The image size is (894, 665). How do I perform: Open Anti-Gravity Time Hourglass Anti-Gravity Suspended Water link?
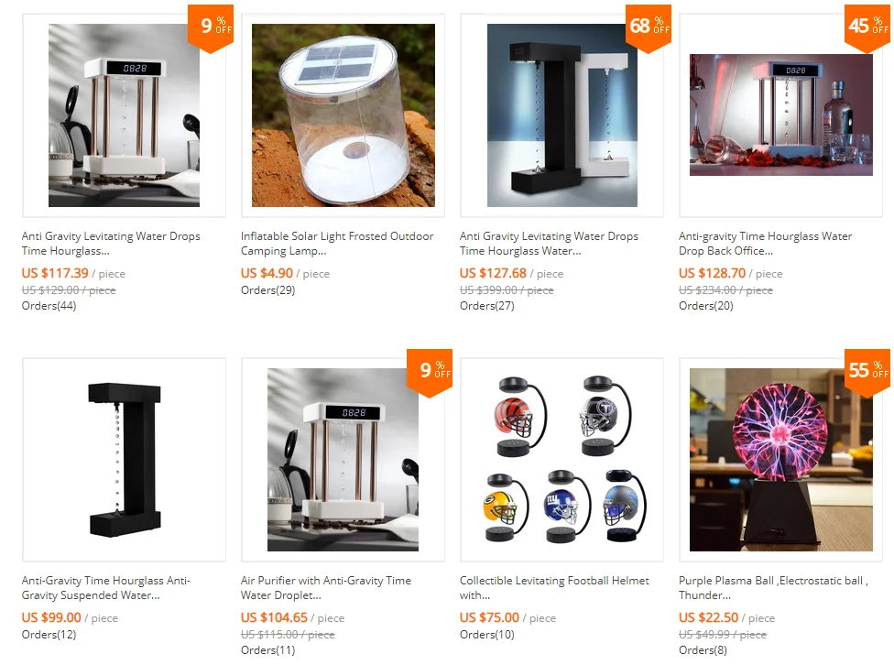tap(106, 587)
